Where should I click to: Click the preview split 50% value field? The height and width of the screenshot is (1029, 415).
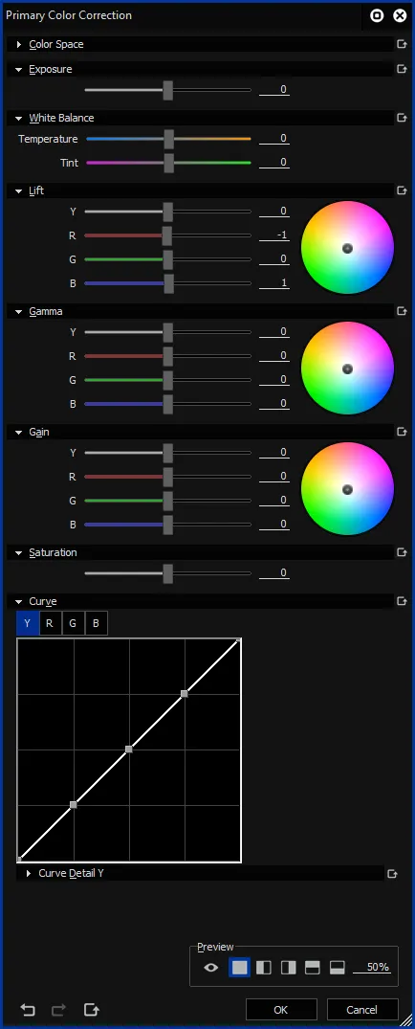tap(372, 968)
